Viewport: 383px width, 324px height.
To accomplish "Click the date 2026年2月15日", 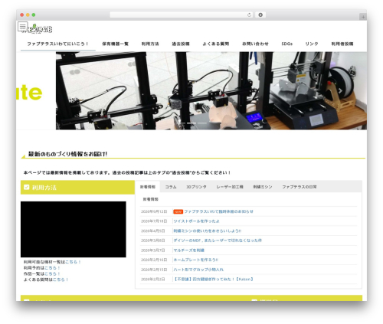I will [154, 270].
